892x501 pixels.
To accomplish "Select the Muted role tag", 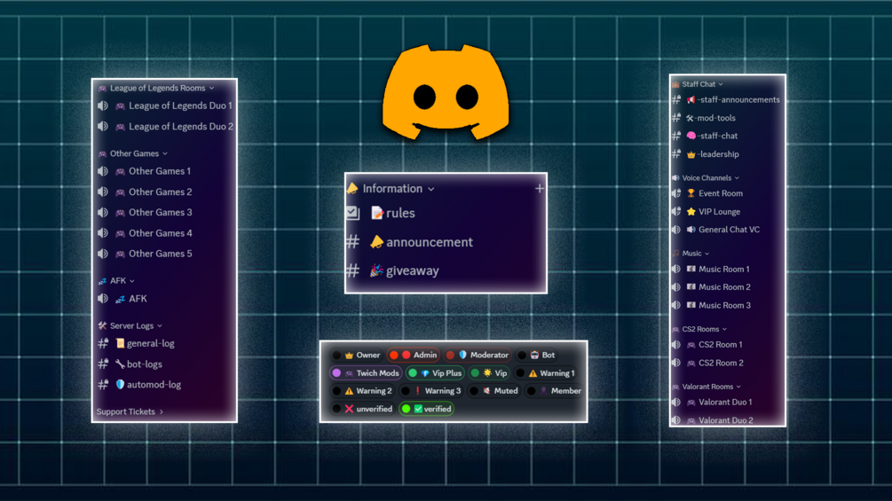I will click(495, 391).
